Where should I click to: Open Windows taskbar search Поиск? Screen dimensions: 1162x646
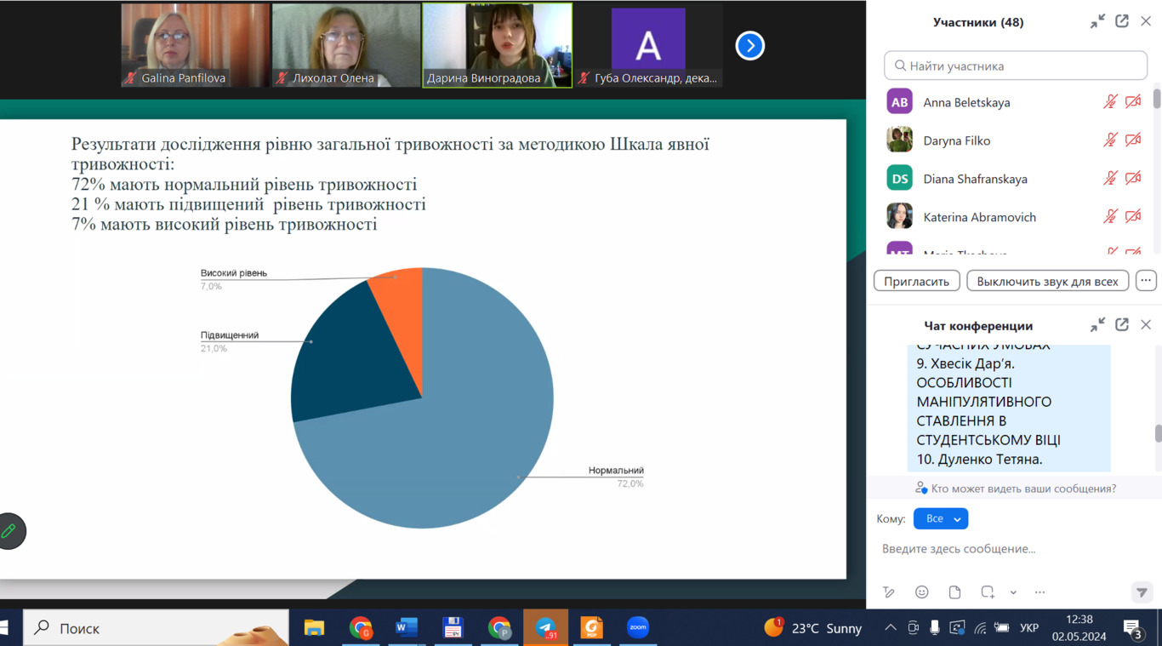click(156, 628)
